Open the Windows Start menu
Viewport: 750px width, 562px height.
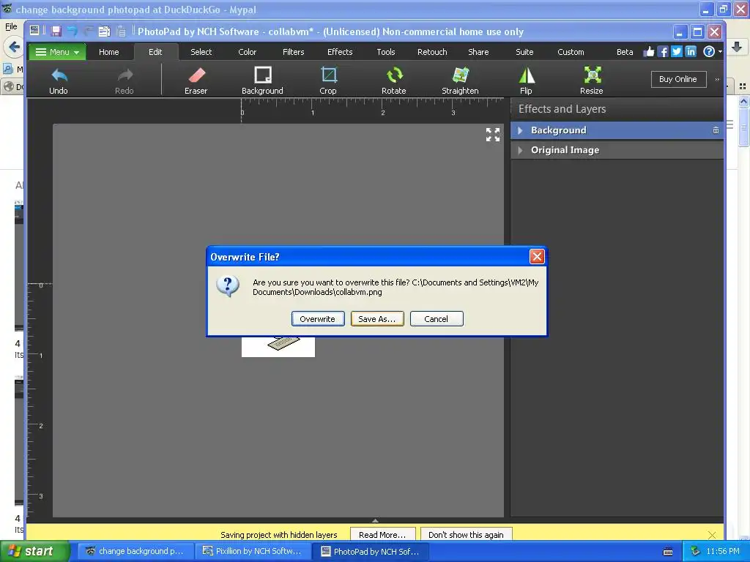coord(34,551)
